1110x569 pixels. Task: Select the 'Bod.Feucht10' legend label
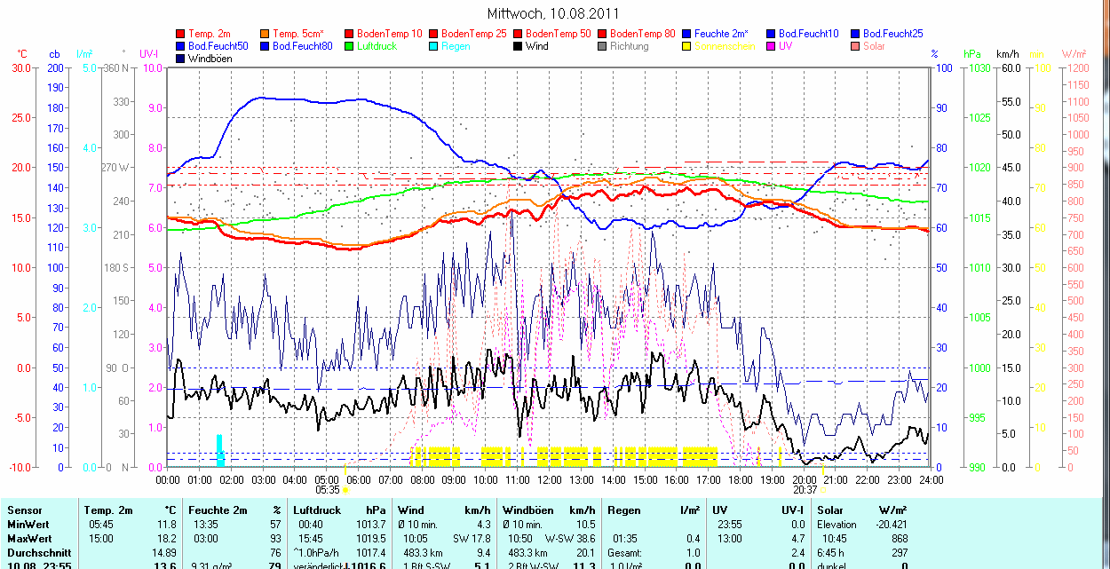pyautogui.click(x=808, y=34)
